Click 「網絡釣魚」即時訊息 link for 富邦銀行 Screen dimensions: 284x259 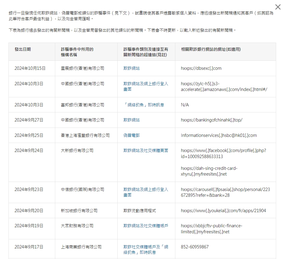[x=145, y=105]
